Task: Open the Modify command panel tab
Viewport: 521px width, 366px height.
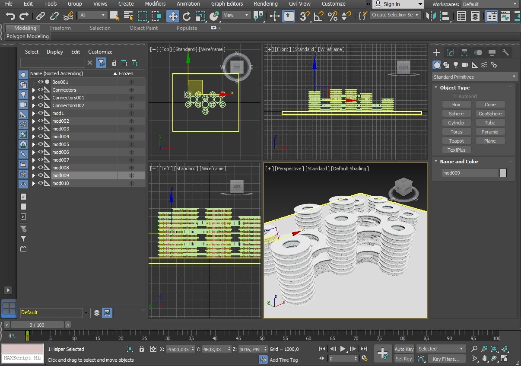Action: 451,53
